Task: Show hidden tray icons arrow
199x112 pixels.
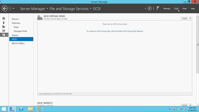Action: tap(169, 109)
